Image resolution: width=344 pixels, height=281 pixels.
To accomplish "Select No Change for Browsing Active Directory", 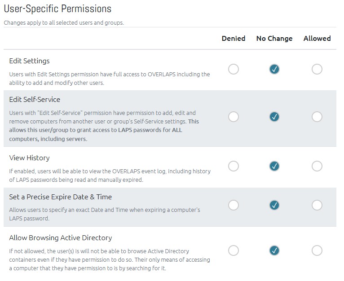I will click(274, 250).
